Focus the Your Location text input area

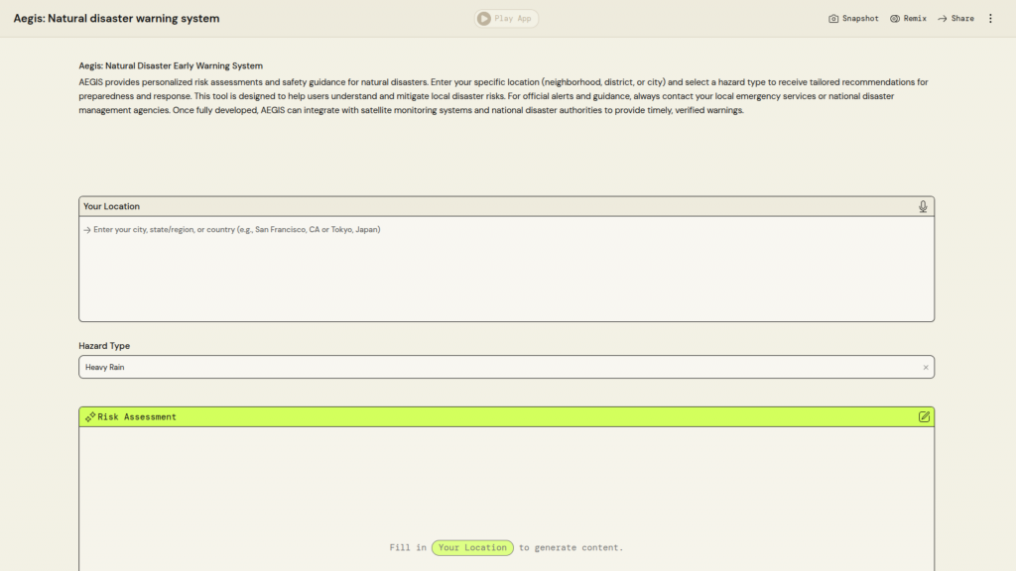506,273
